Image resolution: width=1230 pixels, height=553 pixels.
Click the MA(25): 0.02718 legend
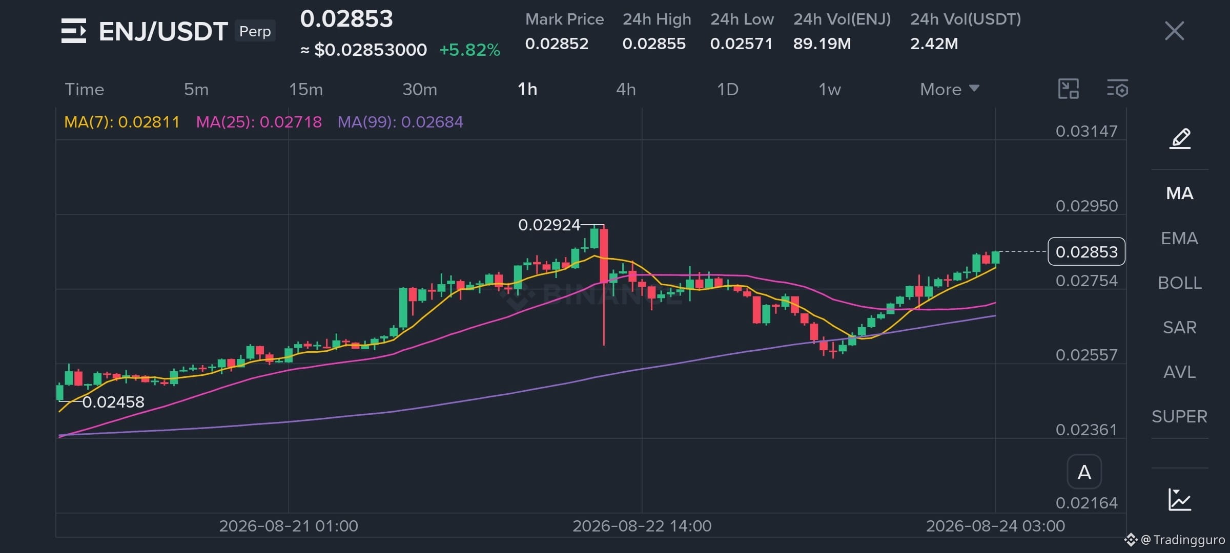tap(259, 122)
